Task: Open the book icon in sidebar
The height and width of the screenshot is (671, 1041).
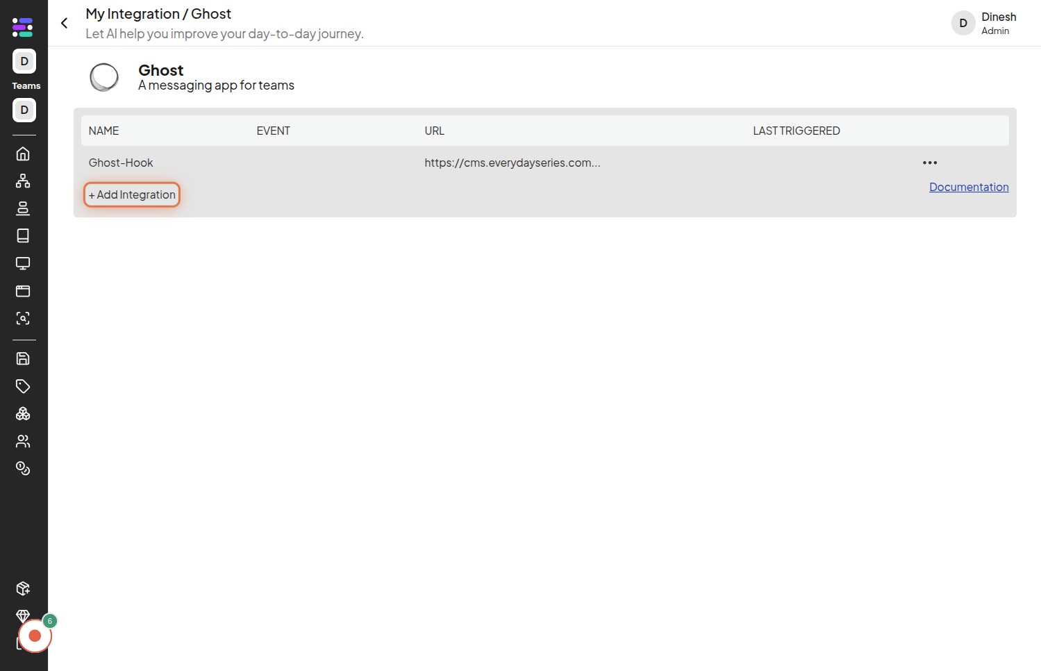Action: point(23,235)
